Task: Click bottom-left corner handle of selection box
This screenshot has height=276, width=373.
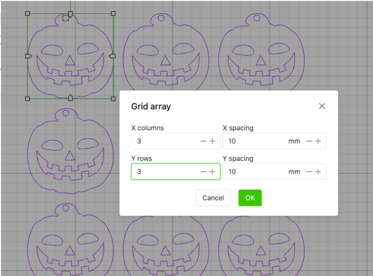Action: [x=28, y=99]
